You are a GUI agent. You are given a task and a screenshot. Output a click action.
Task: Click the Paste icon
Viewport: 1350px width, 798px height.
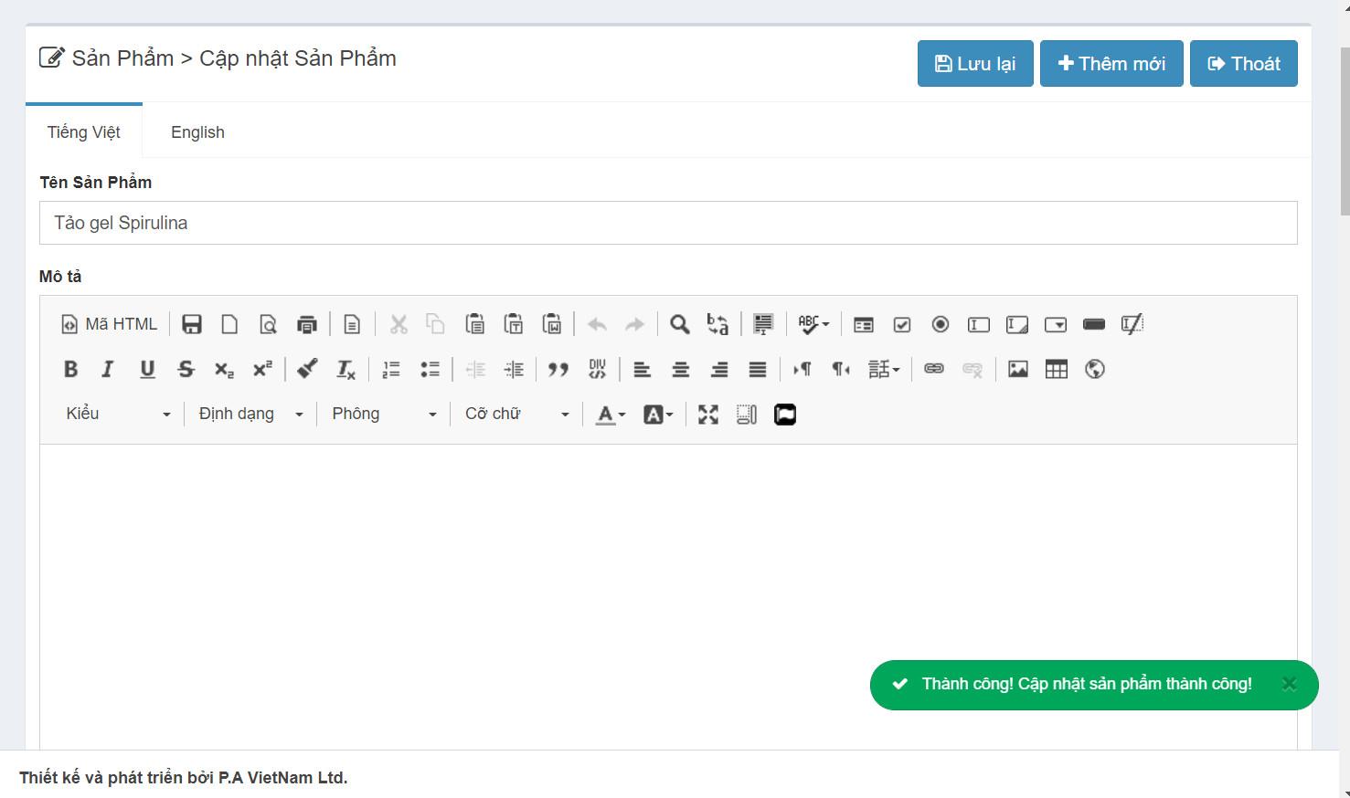coord(474,324)
